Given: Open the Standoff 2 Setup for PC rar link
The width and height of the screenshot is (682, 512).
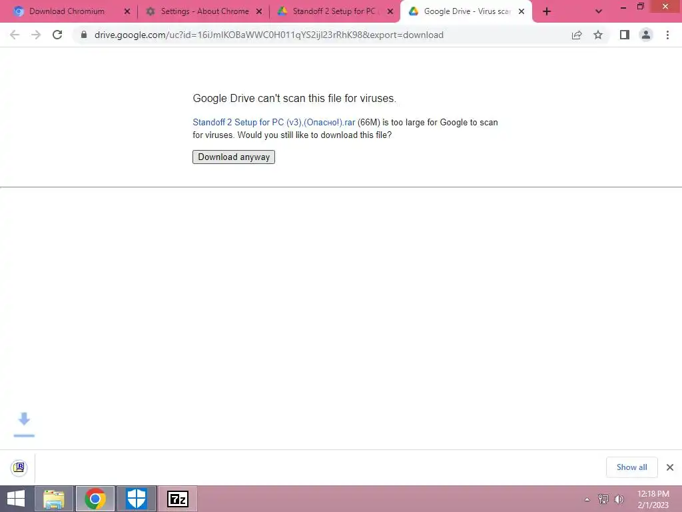Looking at the screenshot, I should pos(274,123).
